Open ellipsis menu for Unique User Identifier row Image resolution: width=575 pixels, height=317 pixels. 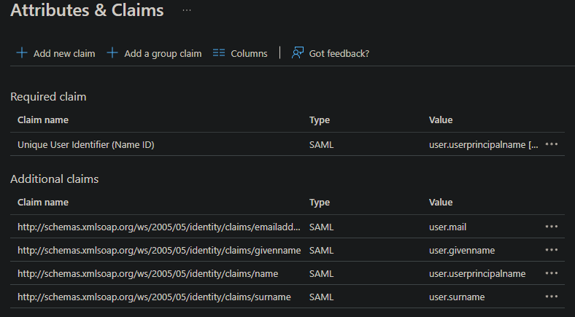pos(552,144)
